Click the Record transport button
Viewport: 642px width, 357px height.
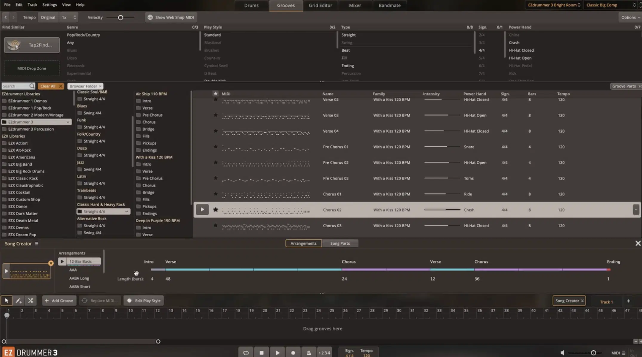click(293, 353)
